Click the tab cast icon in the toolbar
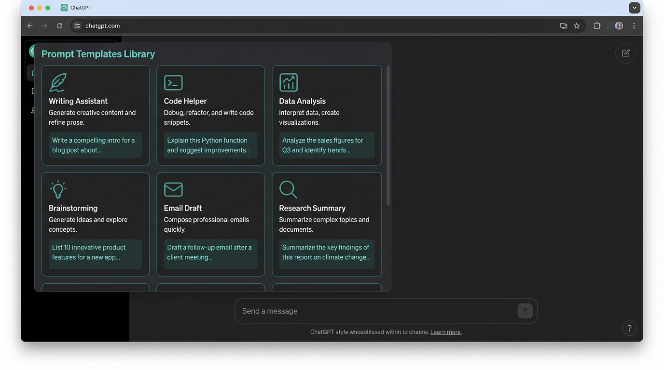 click(564, 26)
